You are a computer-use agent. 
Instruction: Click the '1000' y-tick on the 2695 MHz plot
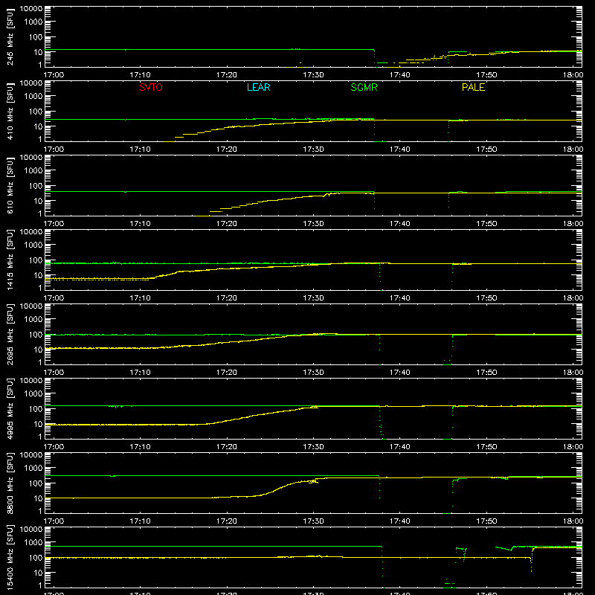33,320
